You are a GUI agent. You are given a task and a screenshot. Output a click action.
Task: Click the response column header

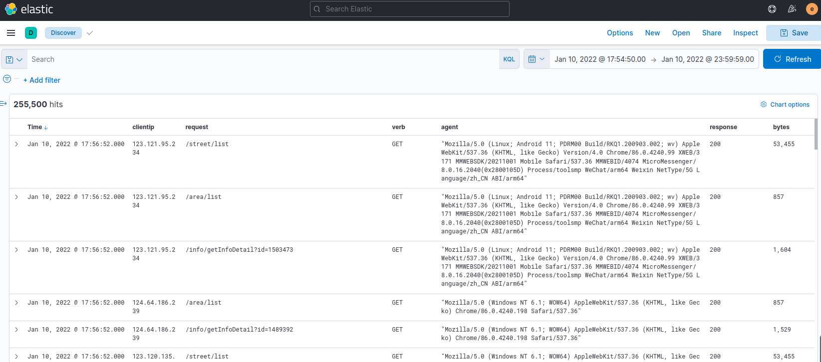(x=723, y=127)
